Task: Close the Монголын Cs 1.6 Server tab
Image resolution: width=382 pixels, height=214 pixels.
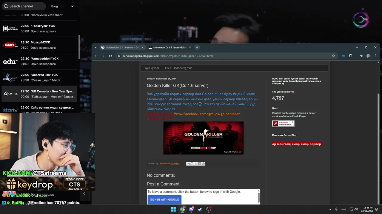Action: [x=190, y=47]
